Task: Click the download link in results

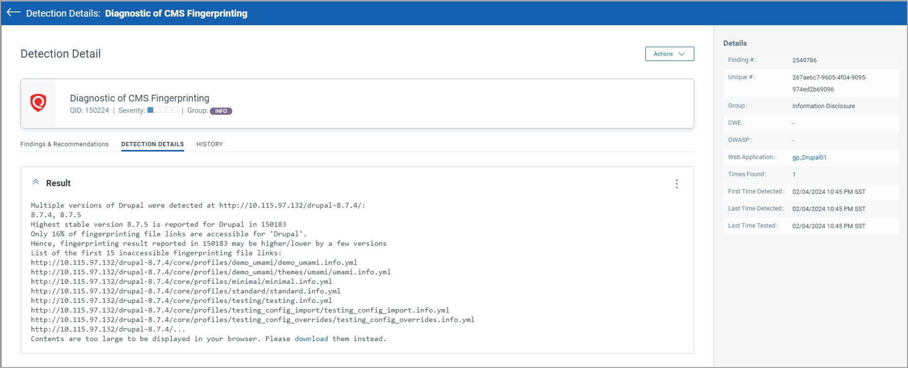Action: tap(311, 339)
